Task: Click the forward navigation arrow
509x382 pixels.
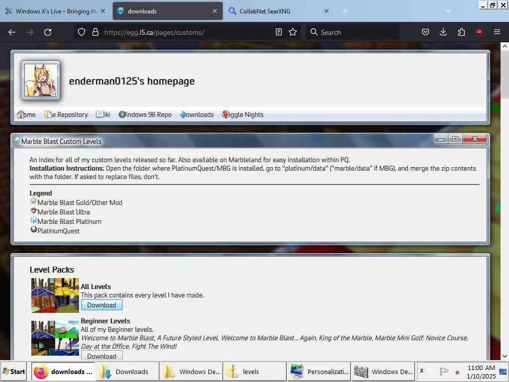Action: [x=30, y=32]
